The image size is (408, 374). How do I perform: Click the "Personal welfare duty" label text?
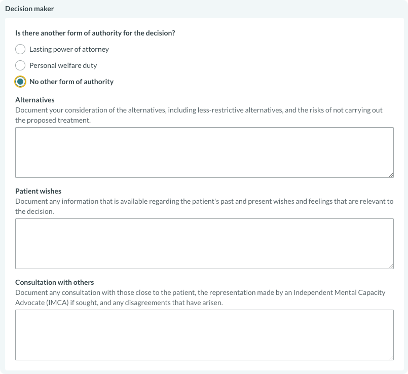(x=63, y=65)
